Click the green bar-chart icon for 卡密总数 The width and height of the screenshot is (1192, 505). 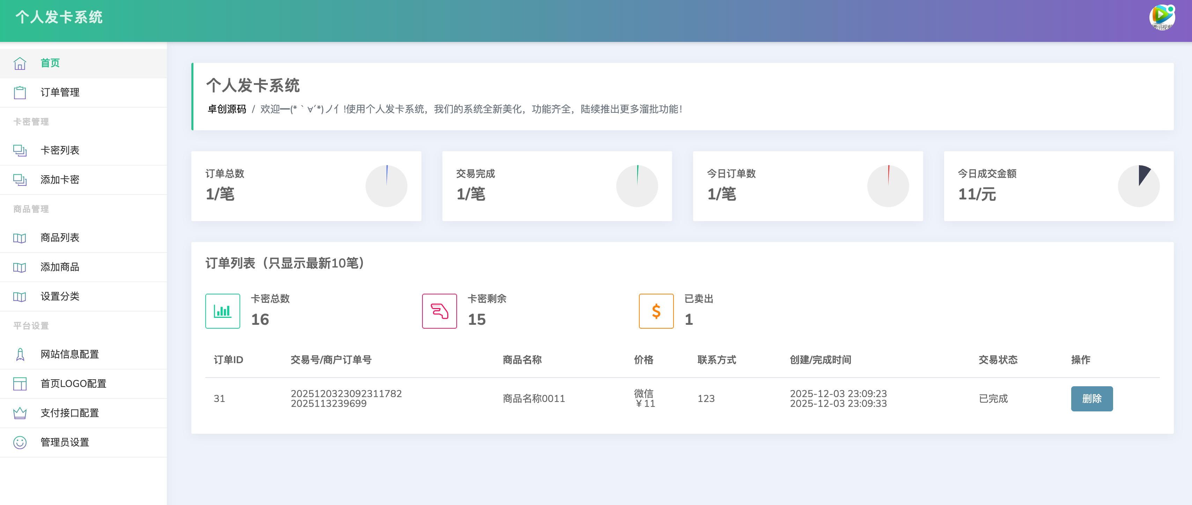[222, 311]
